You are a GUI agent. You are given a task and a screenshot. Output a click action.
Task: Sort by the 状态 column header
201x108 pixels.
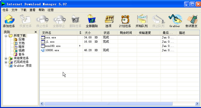[110, 33]
